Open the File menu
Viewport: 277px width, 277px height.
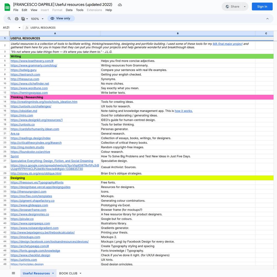pyautogui.click(x=16, y=10)
